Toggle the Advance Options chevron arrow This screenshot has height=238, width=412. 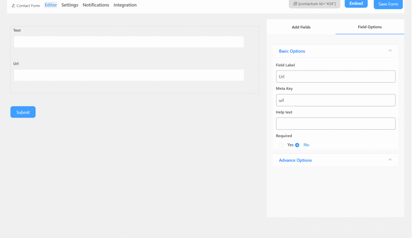[x=389, y=160]
